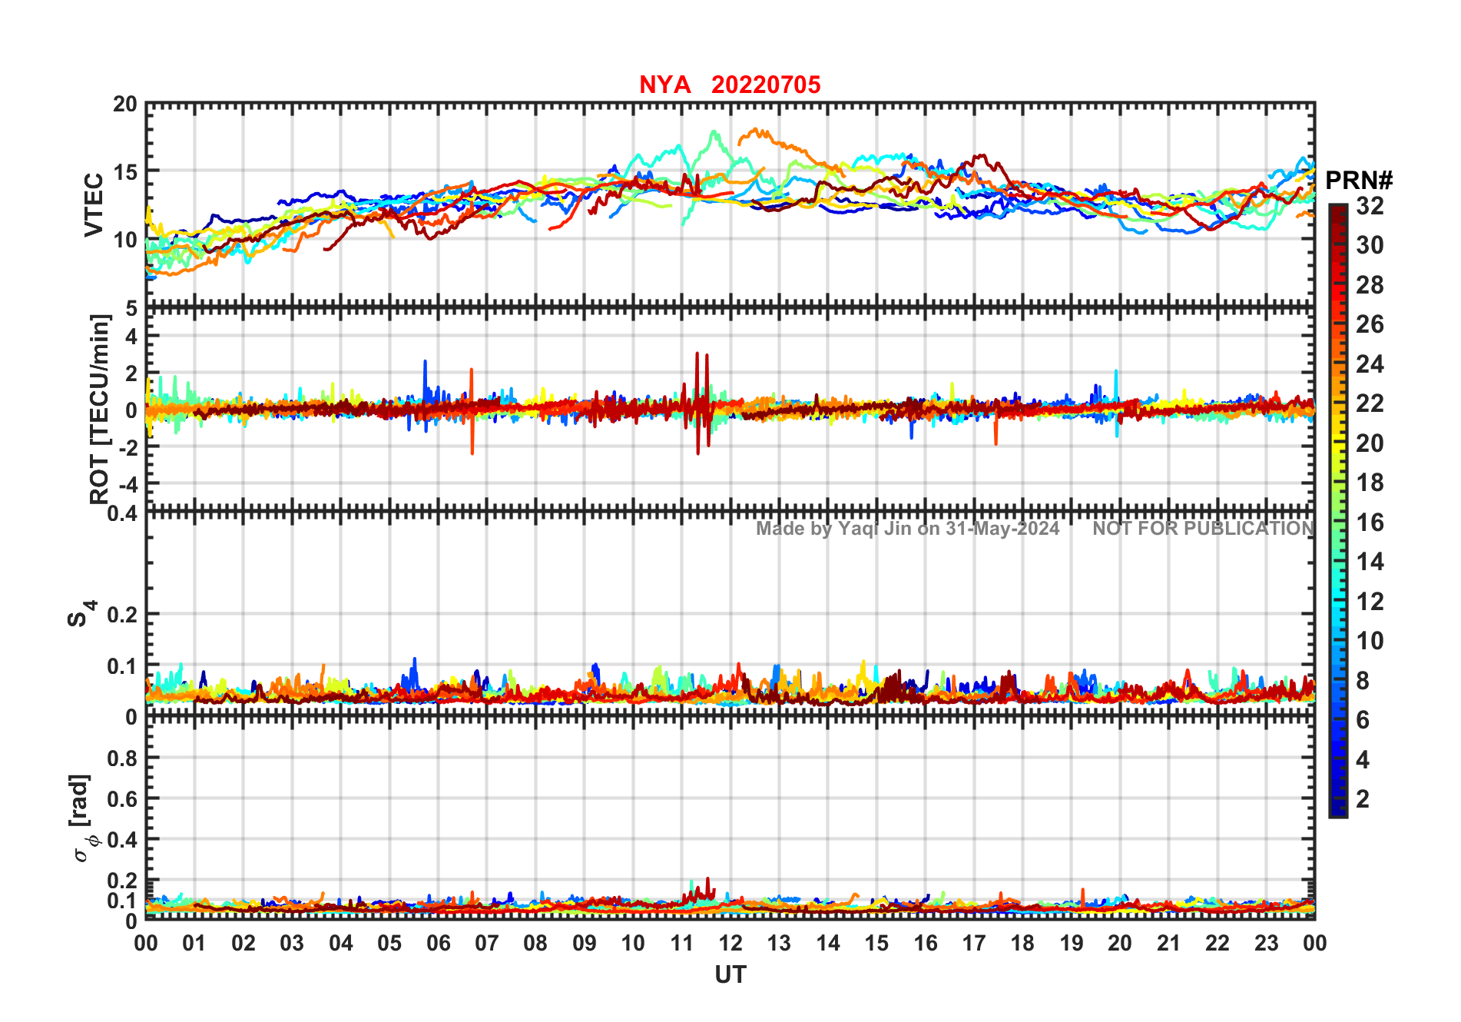Viewport: 1461px width, 1022px height.
Task: Click the S4 y-axis label
Action: pyautogui.click(x=81, y=614)
